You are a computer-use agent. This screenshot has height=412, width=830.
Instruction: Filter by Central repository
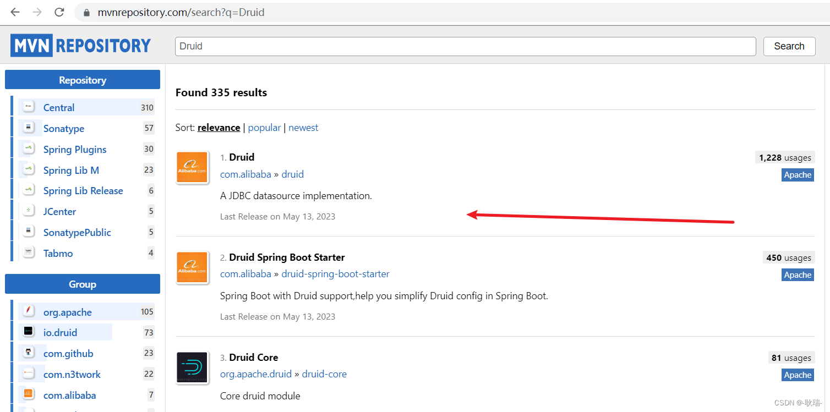(x=59, y=108)
